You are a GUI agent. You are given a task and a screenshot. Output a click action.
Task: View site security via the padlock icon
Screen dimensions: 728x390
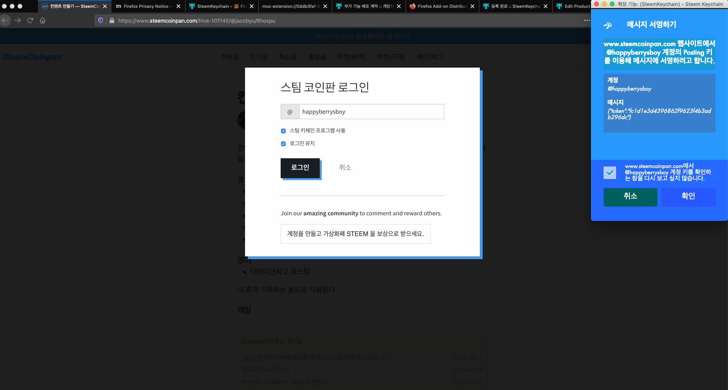pyautogui.click(x=112, y=20)
